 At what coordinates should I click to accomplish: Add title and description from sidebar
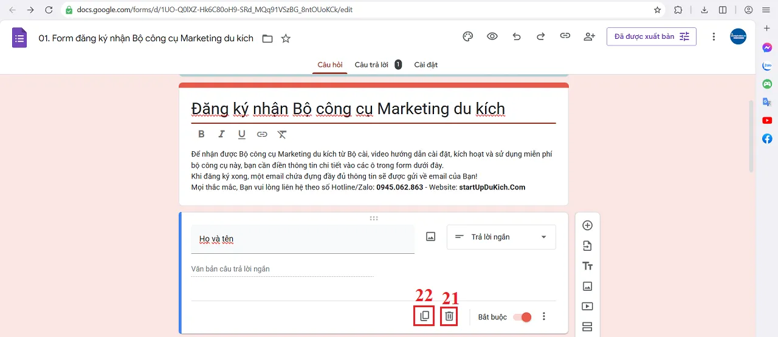[587, 266]
